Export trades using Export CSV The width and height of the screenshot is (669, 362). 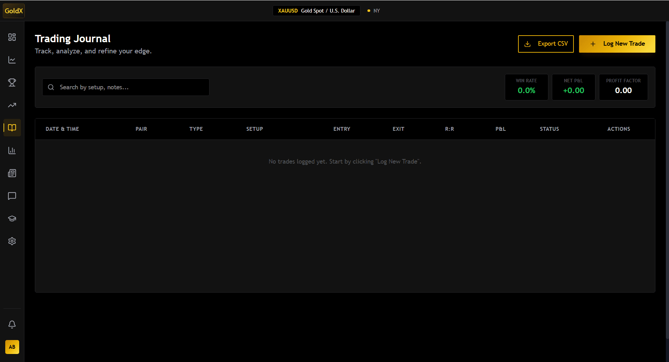pos(546,44)
